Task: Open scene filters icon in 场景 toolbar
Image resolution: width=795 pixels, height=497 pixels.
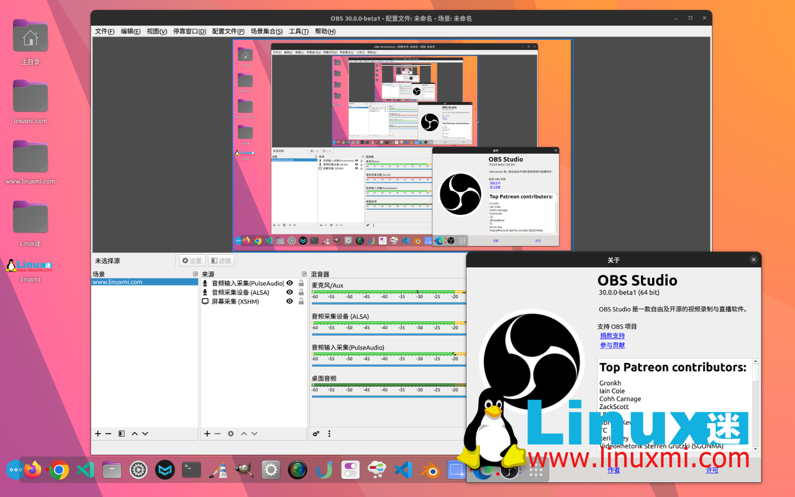Action: point(122,434)
